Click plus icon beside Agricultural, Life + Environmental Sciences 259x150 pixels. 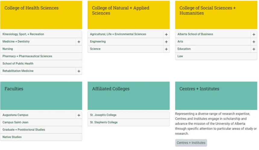click(166, 34)
